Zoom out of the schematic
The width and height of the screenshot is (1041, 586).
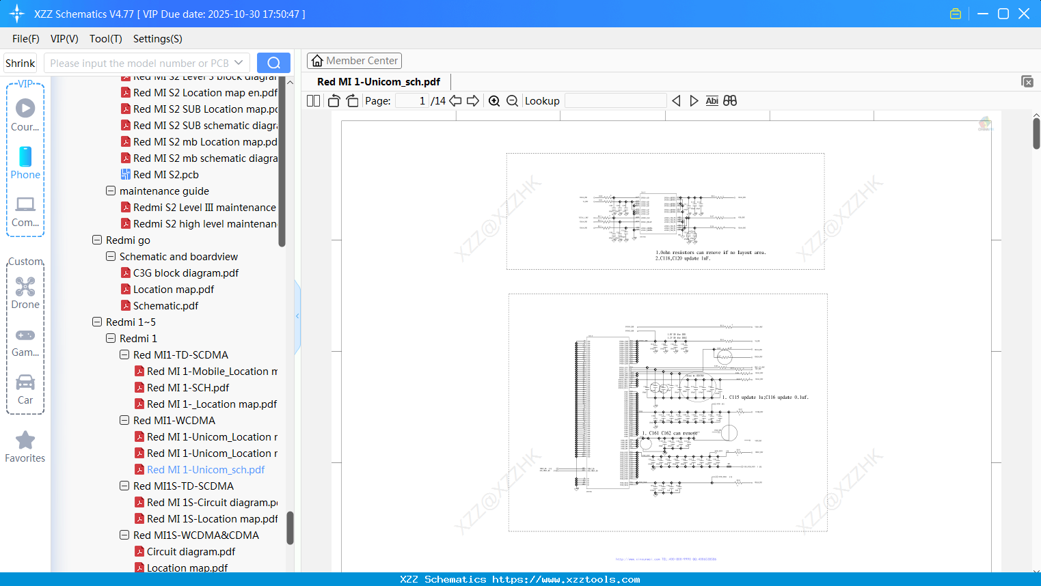513,101
